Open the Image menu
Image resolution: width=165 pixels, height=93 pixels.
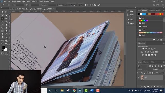coord(14,2)
